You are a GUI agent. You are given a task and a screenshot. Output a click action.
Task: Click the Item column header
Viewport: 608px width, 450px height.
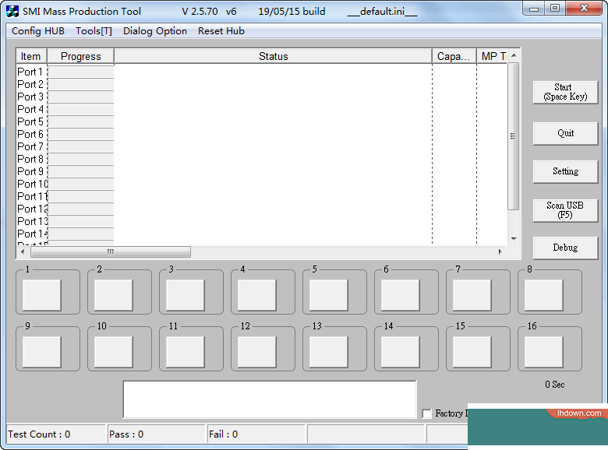pyautogui.click(x=31, y=56)
